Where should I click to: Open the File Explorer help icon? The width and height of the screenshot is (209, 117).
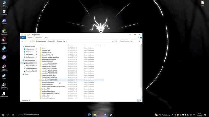pos(141,38)
